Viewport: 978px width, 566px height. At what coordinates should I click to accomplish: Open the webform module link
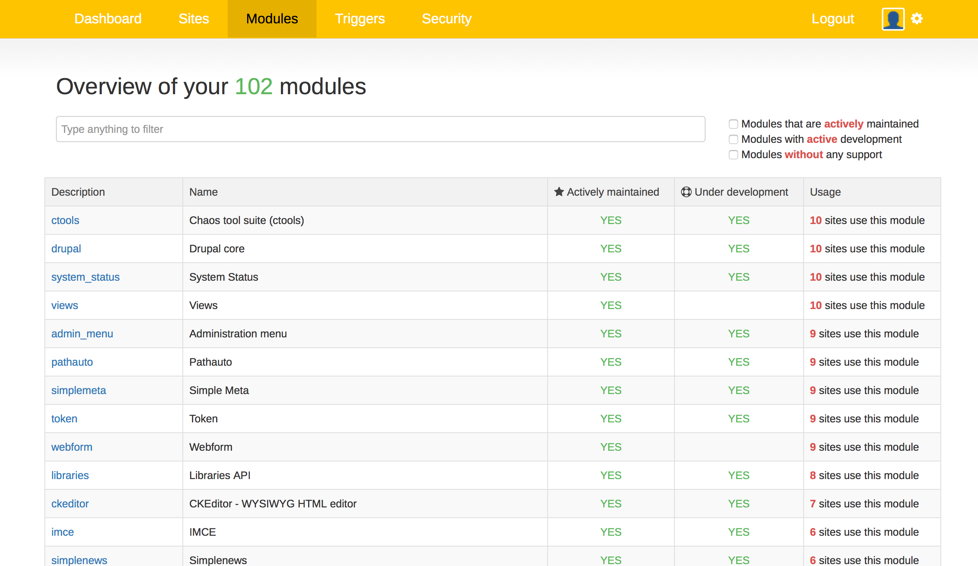(72, 447)
